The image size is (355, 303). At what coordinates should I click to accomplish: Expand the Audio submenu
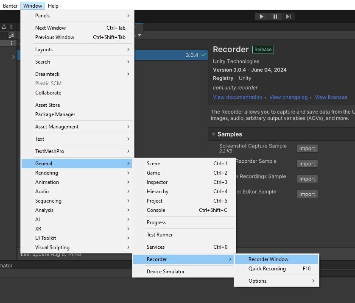78,192
